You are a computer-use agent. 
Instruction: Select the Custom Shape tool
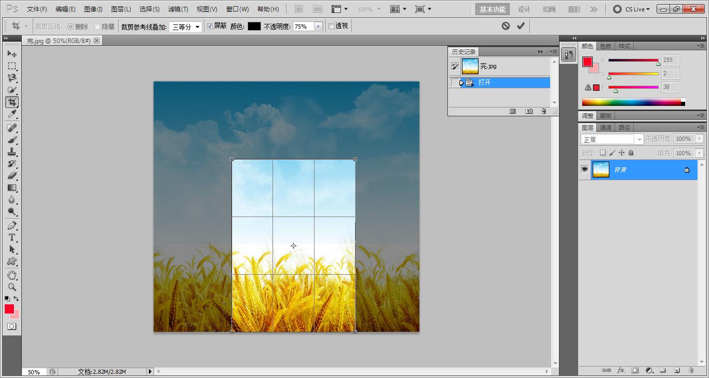click(x=12, y=261)
